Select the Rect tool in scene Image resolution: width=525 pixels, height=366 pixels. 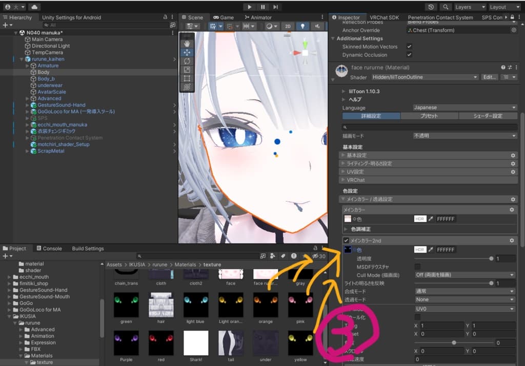pyautogui.click(x=187, y=78)
